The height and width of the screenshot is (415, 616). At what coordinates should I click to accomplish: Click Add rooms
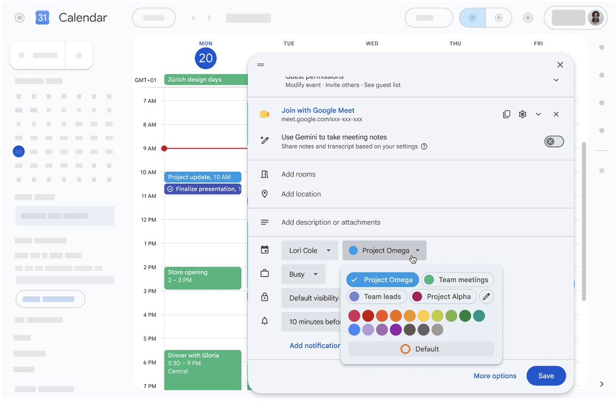click(x=298, y=174)
